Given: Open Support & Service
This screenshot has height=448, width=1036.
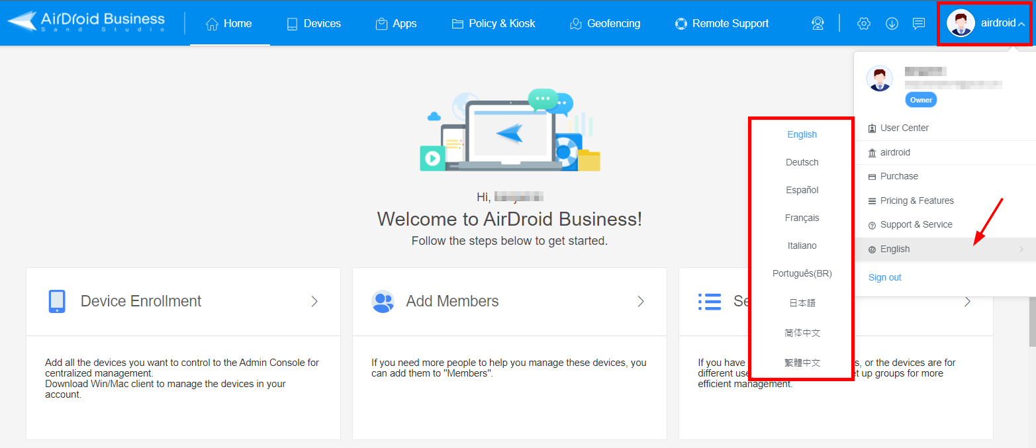Looking at the screenshot, I should [945, 224].
